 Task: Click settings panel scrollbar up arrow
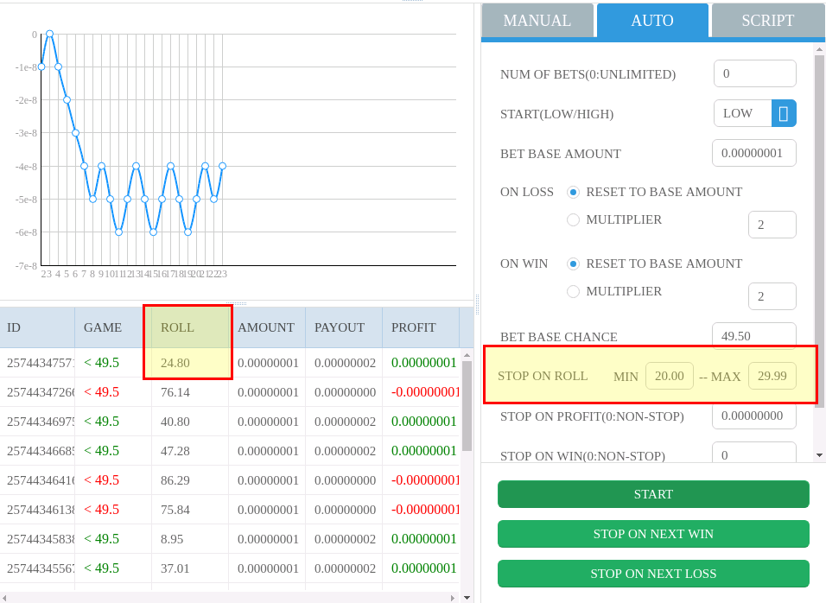(819, 49)
